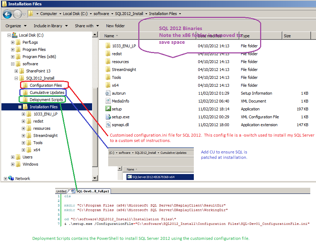This screenshot has height=247, width=316.
Task: Go back with the Back arrow button
Action: 8,14
